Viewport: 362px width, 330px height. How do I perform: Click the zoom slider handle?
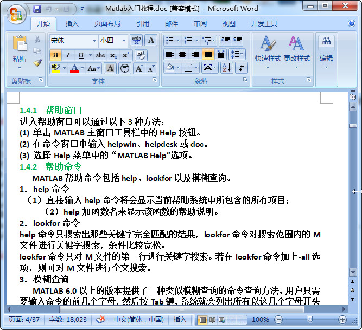310,320
